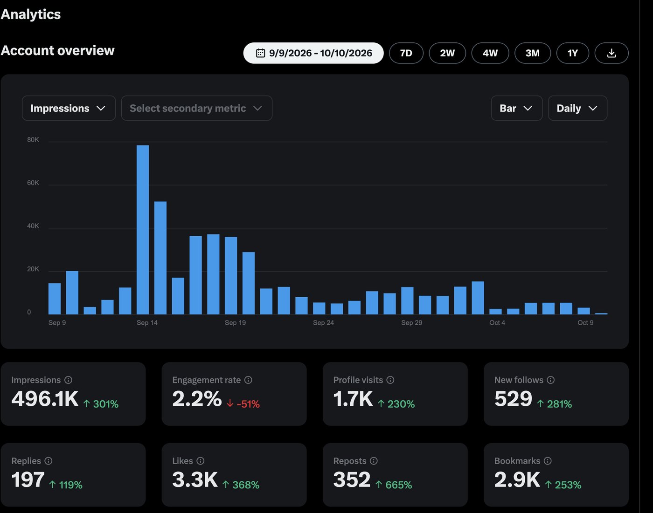Show info tooltip for Bookmarks
The width and height of the screenshot is (653, 513).
548,461
